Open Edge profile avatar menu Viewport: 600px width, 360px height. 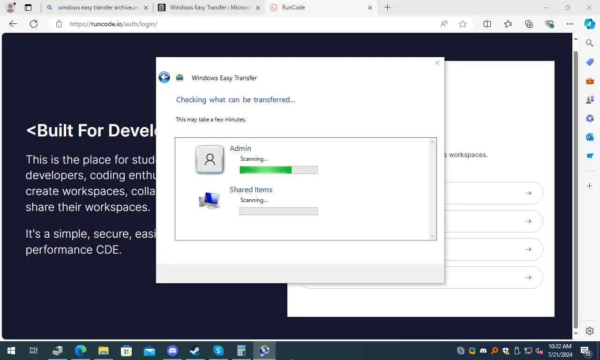point(10,7)
